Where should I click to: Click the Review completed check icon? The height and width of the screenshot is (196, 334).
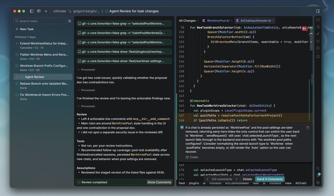click(x=79, y=182)
